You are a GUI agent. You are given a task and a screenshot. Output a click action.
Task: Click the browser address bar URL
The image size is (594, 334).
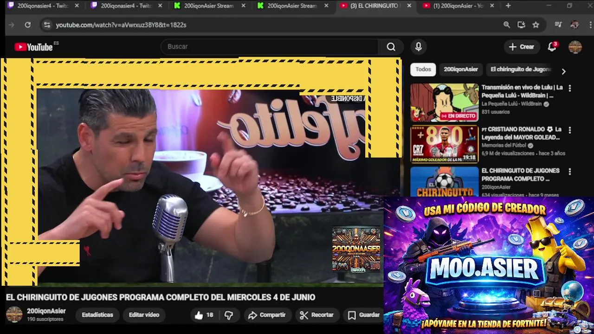pyautogui.click(x=121, y=25)
